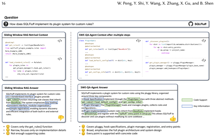Click the code icon beside class PluginSpec
The height and width of the screenshot is (137, 215).
(x=138, y=41)
